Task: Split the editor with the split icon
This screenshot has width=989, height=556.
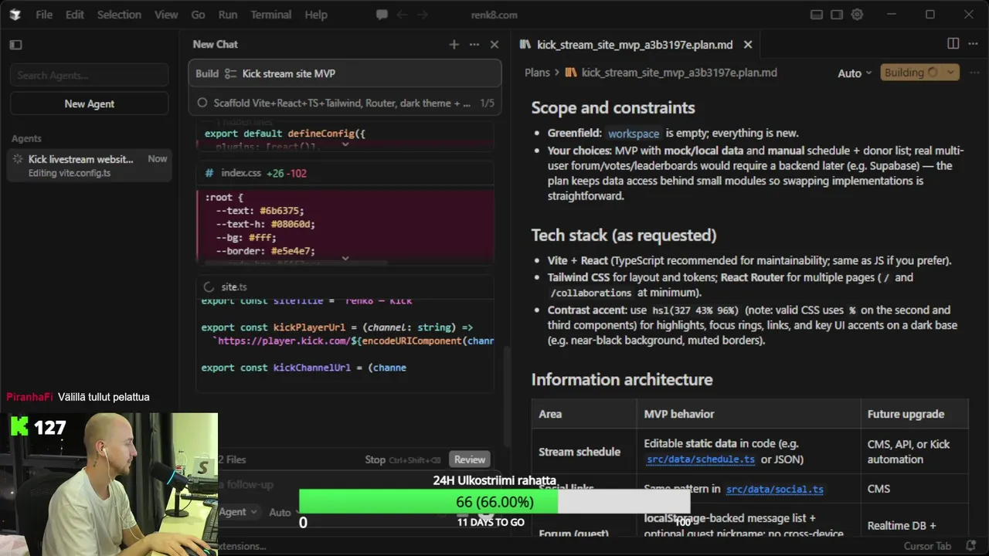Action: pyautogui.click(x=953, y=44)
